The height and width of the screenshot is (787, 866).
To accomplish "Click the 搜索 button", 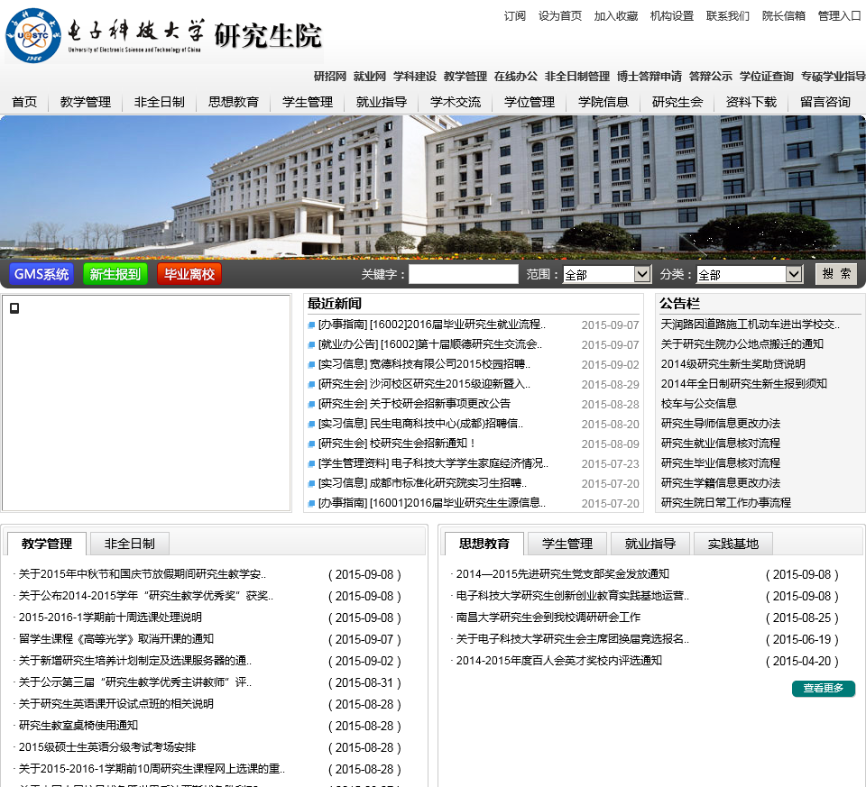I will pos(836,274).
